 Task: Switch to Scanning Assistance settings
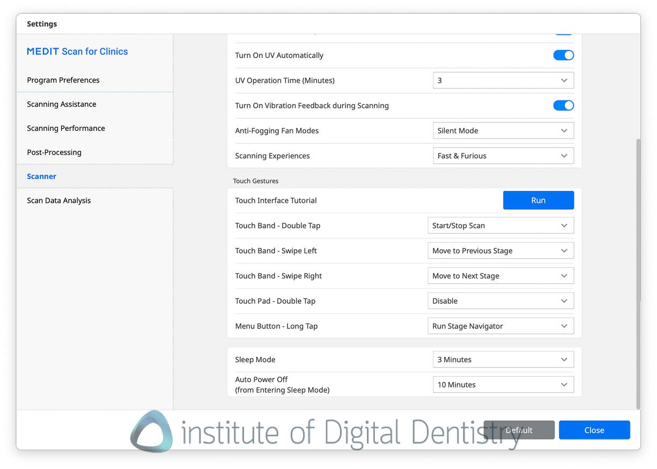[x=62, y=104]
